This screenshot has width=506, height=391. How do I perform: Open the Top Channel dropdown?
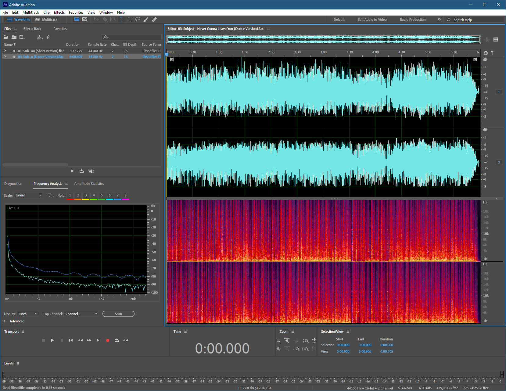tap(81, 314)
